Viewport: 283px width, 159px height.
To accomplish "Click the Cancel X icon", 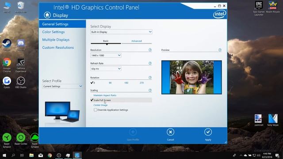I will click(x=170, y=132).
